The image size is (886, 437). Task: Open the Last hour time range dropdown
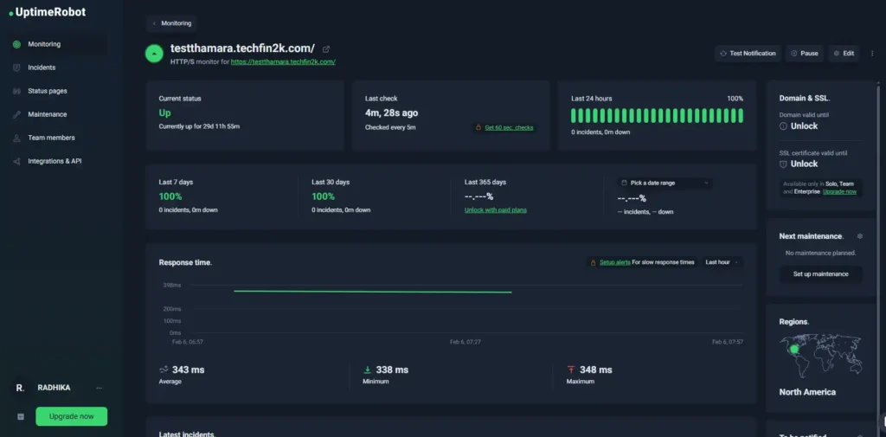coord(722,262)
